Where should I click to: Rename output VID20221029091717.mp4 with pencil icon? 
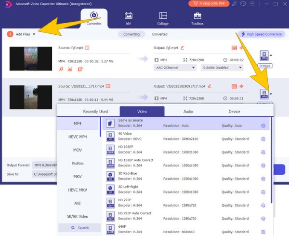click(210, 86)
